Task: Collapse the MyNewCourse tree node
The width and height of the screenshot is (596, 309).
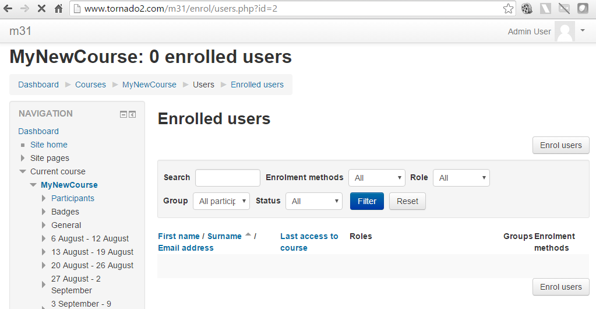Action: [33, 185]
